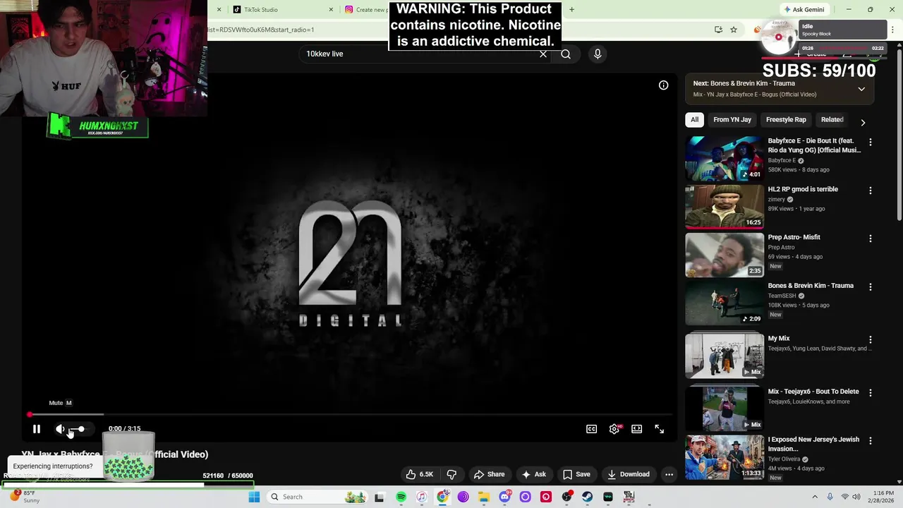The image size is (903, 508).
Task: Click the YouTube search magnifier button
Action: (x=566, y=54)
